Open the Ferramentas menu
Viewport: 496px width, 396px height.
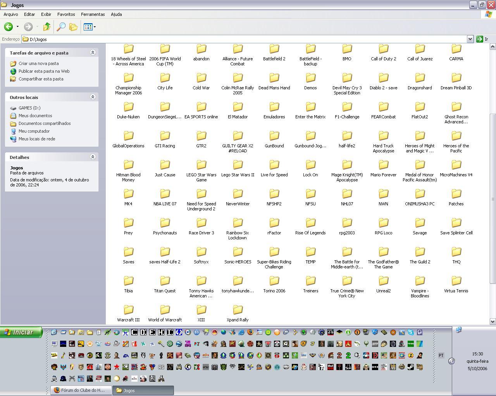pos(93,14)
